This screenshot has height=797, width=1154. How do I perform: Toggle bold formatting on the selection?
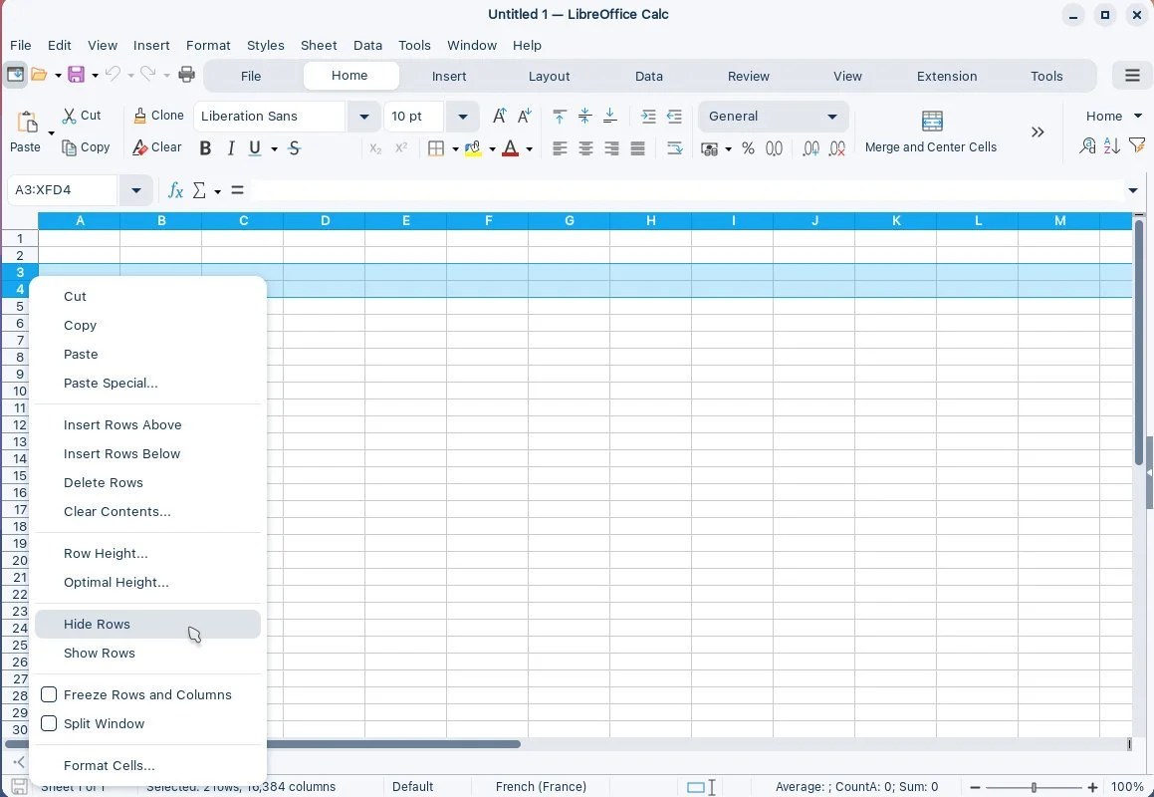(205, 147)
